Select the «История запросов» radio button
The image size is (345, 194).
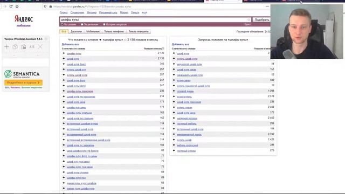(x=104, y=24)
